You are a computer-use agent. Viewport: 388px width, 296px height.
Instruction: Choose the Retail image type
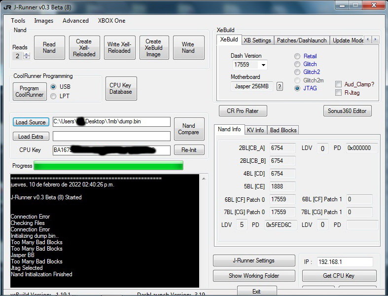tap(297, 56)
